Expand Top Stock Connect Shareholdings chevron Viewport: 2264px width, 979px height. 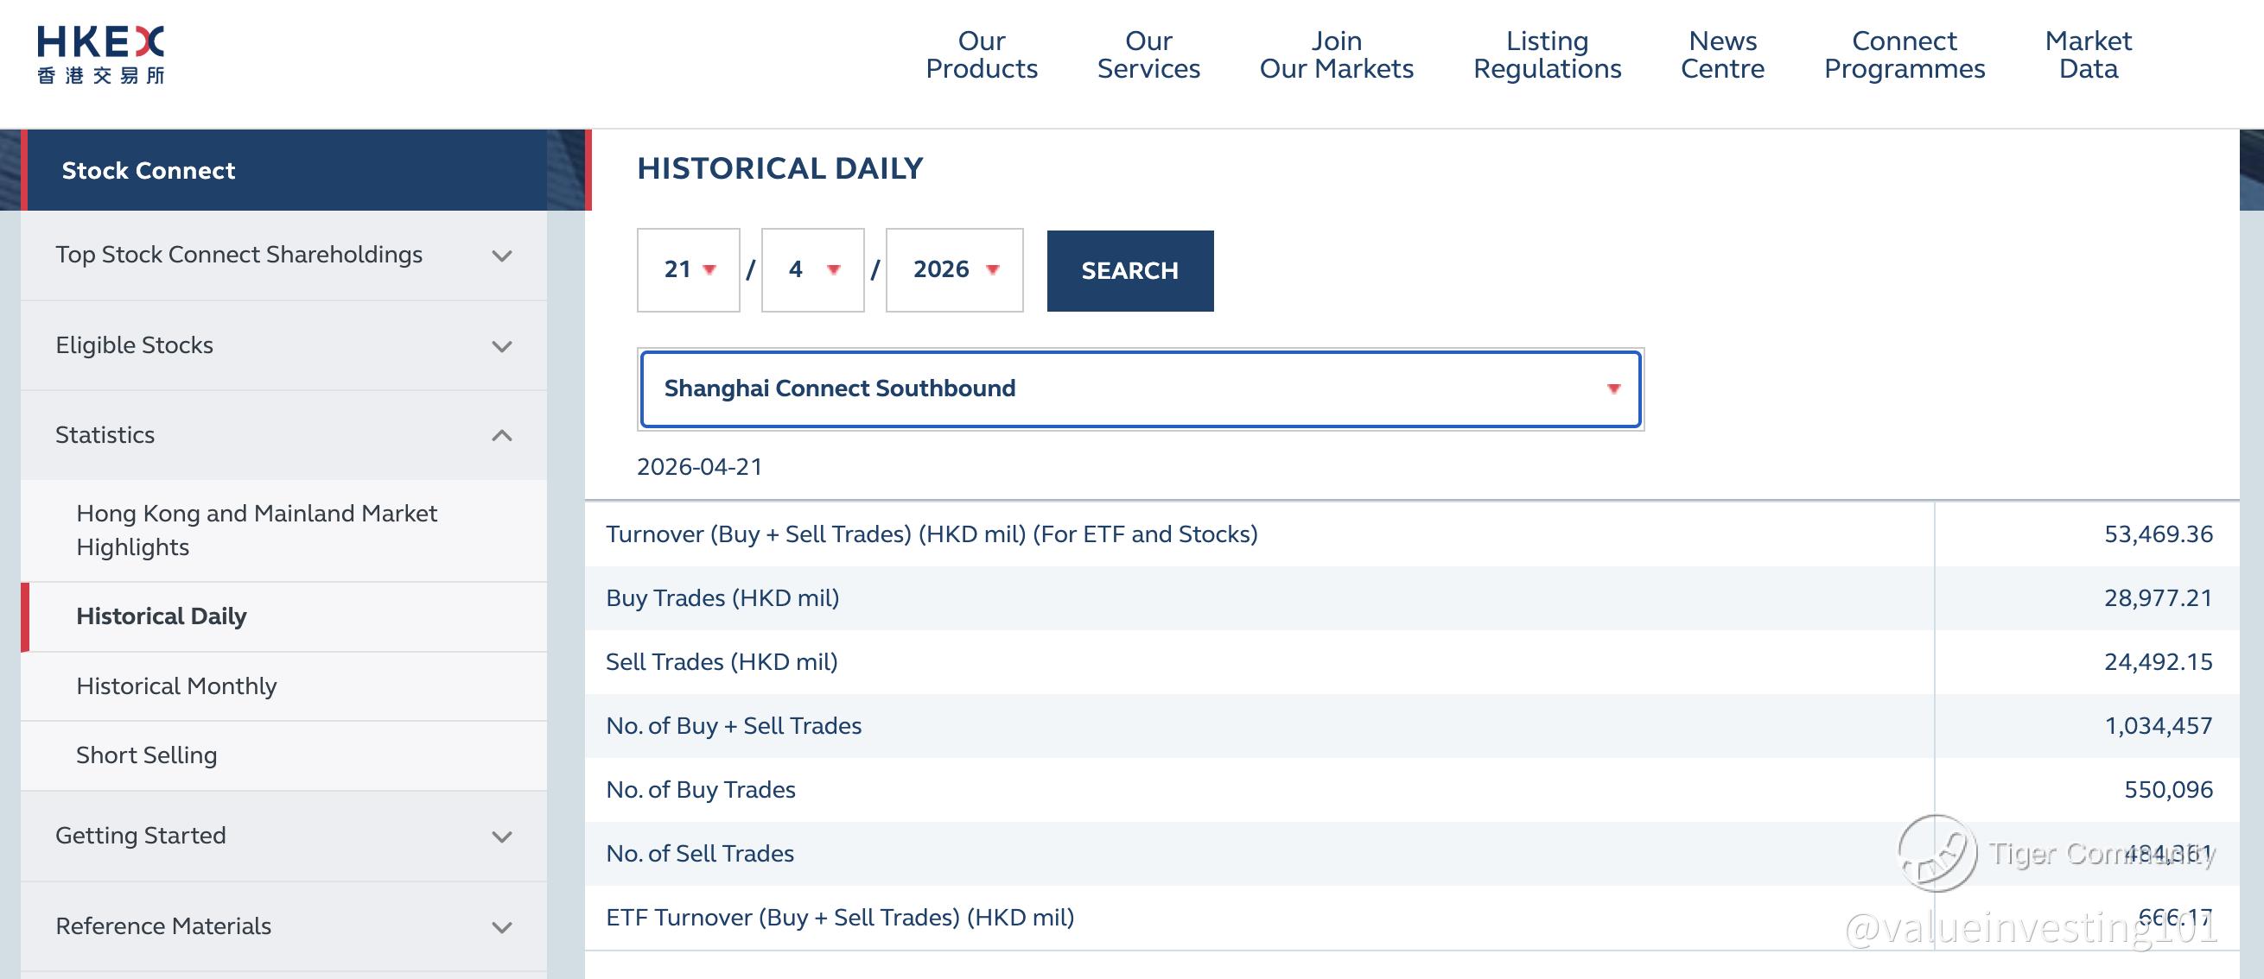tap(502, 256)
